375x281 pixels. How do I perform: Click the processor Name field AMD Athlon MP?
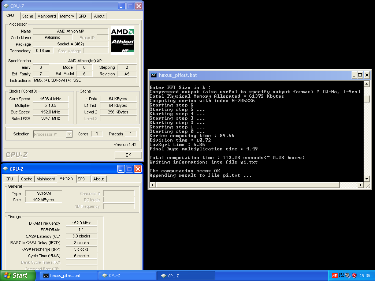[x=71, y=31]
